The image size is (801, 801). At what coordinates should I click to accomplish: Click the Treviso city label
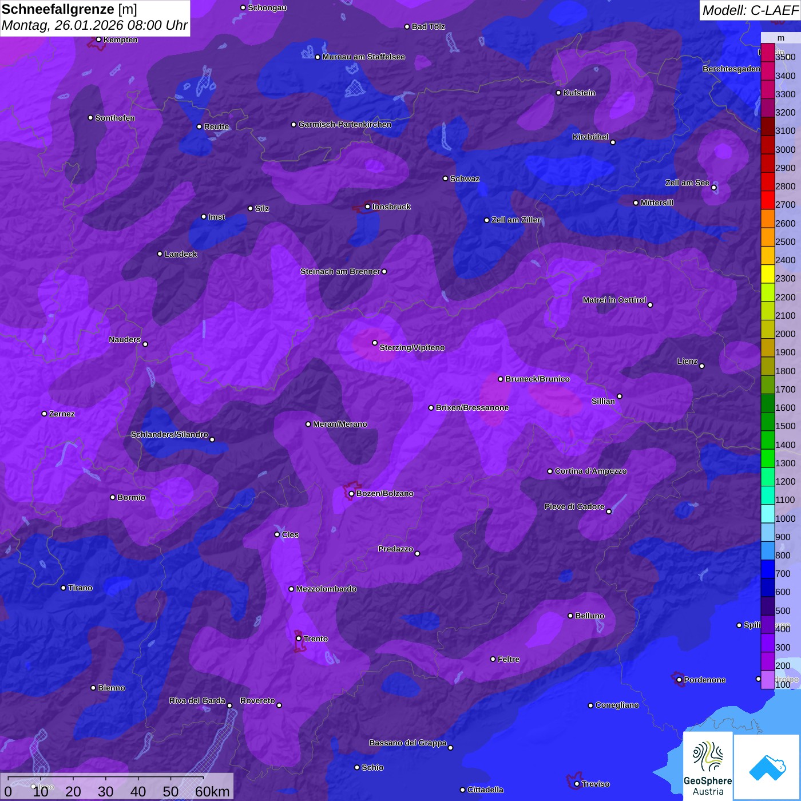click(596, 784)
